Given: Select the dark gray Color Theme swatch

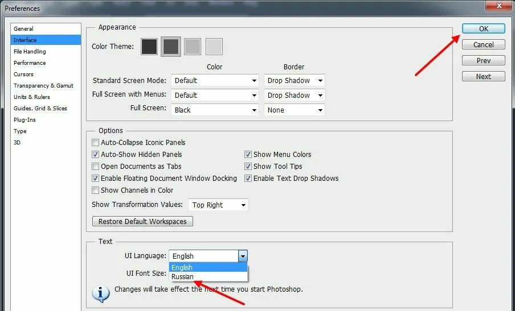Looking at the screenshot, I should tap(171, 47).
